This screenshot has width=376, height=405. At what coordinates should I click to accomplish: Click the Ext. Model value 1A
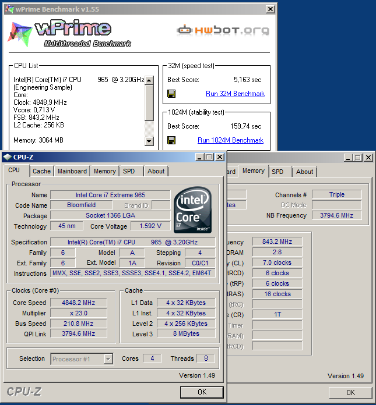[132, 263]
